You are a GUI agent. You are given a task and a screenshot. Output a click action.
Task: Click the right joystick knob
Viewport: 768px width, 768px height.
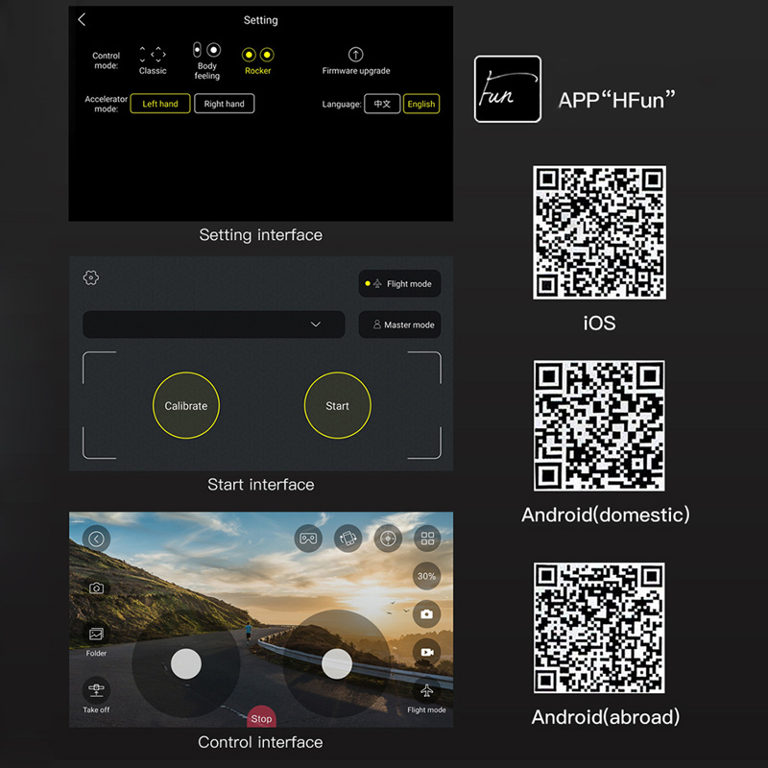(337, 664)
